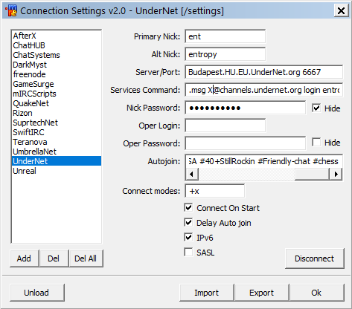Image resolution: width=352 pixels, height=309 pixels.
Task: Select SwiftIRC network
Action: (57, 132)
